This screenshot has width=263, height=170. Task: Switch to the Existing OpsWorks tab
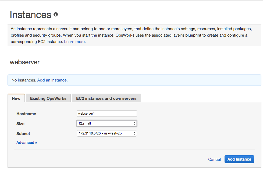pos(48,98)
